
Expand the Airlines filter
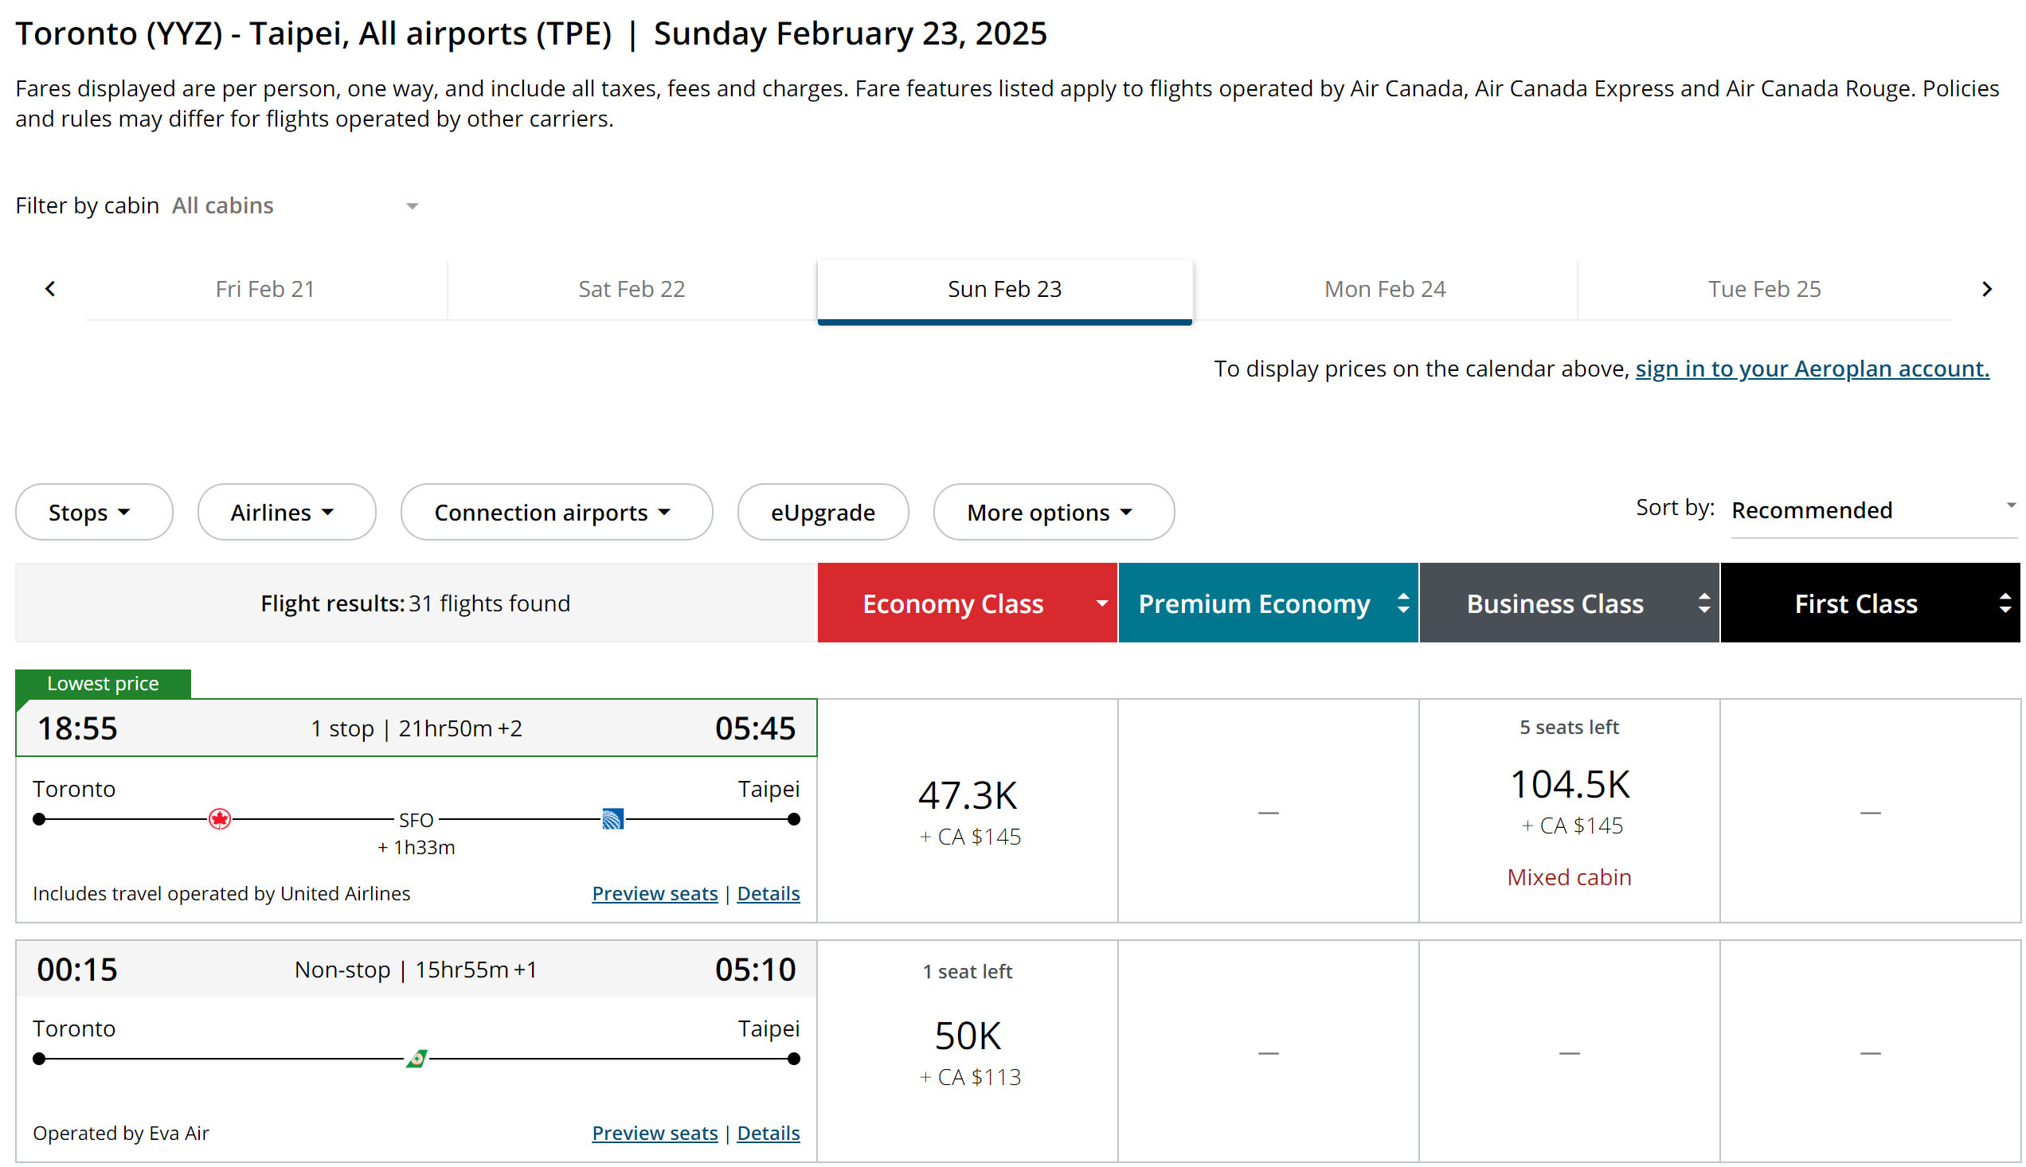286,511
